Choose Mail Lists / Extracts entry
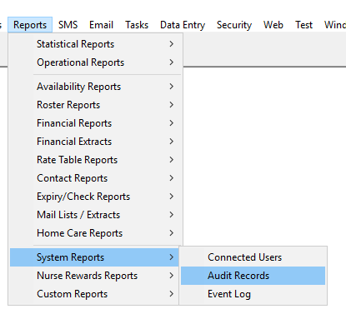 pos(96,215)
